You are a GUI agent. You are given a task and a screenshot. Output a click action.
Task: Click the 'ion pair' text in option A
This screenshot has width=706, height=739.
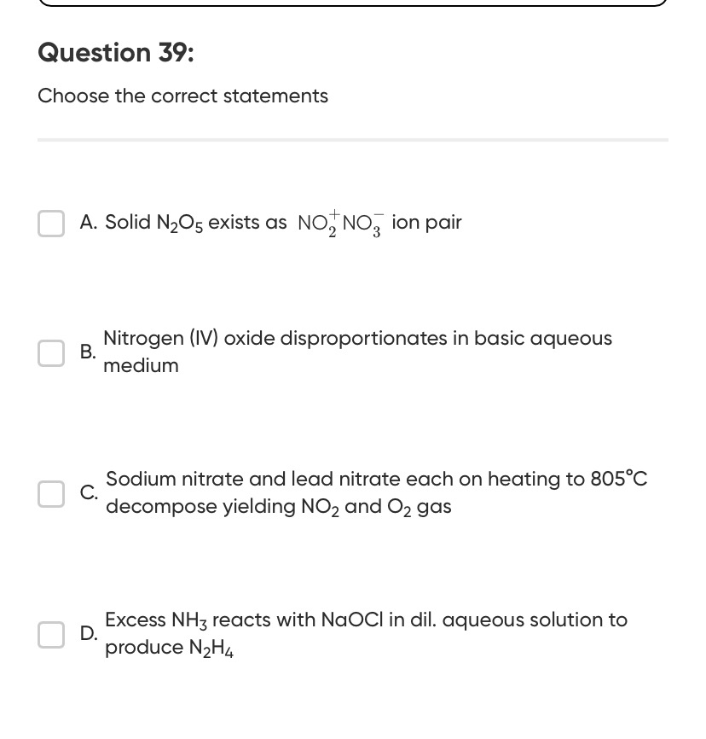(x=426, y=223)
